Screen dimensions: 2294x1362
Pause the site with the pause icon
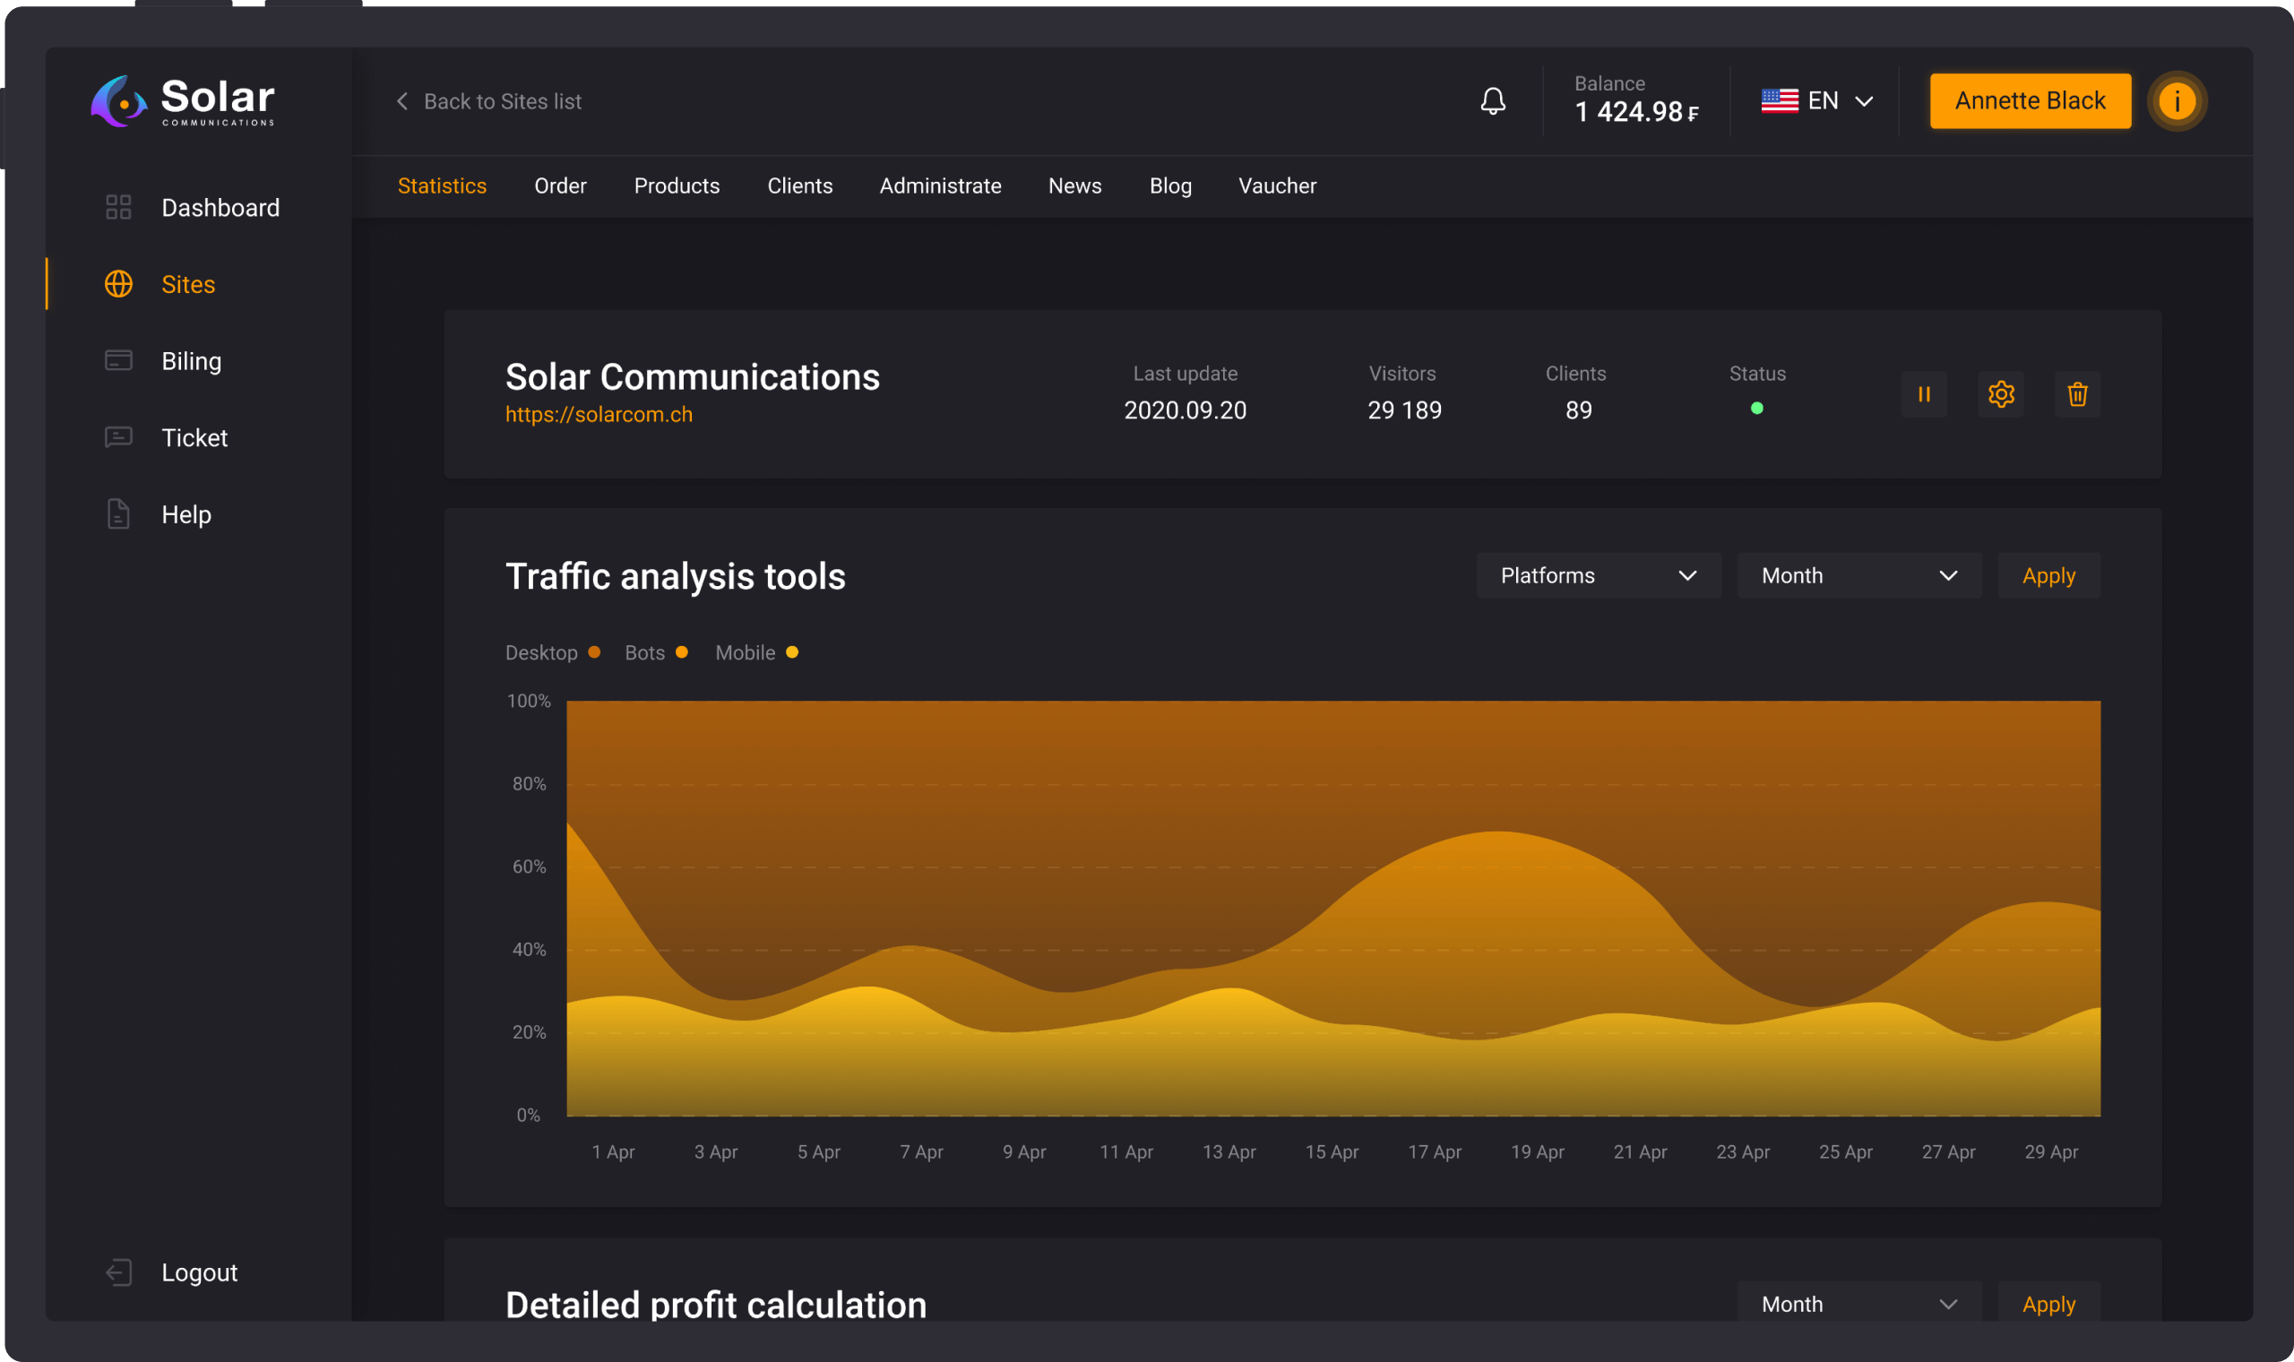(1923, 394)
